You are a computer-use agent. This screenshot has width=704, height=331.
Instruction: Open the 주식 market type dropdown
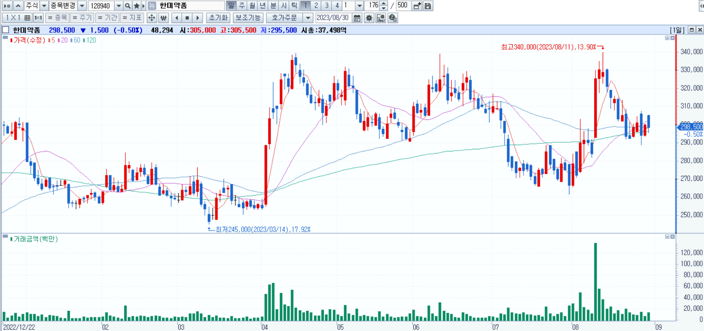tap(44, 6)
